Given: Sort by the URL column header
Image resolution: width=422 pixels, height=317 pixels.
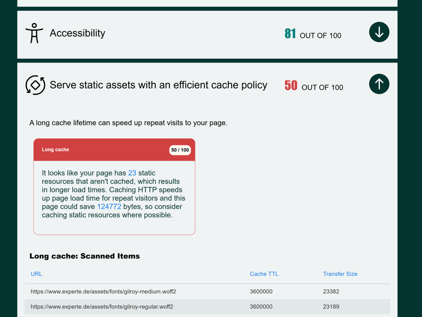Looking at the screenshot, I should pos(36,274).
